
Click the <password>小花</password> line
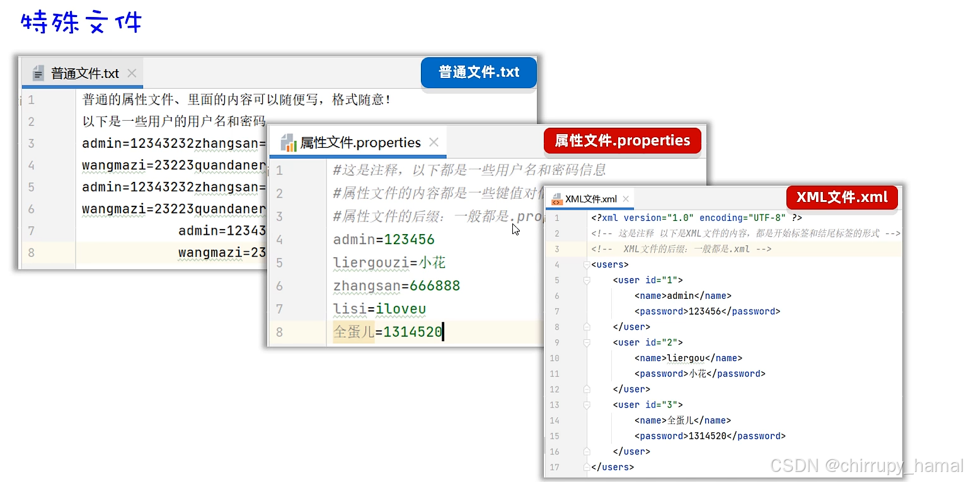pos(699,374)
